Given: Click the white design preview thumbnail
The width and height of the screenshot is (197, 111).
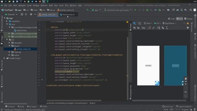Looking at the screenshot, I should [x=148, y=65].
